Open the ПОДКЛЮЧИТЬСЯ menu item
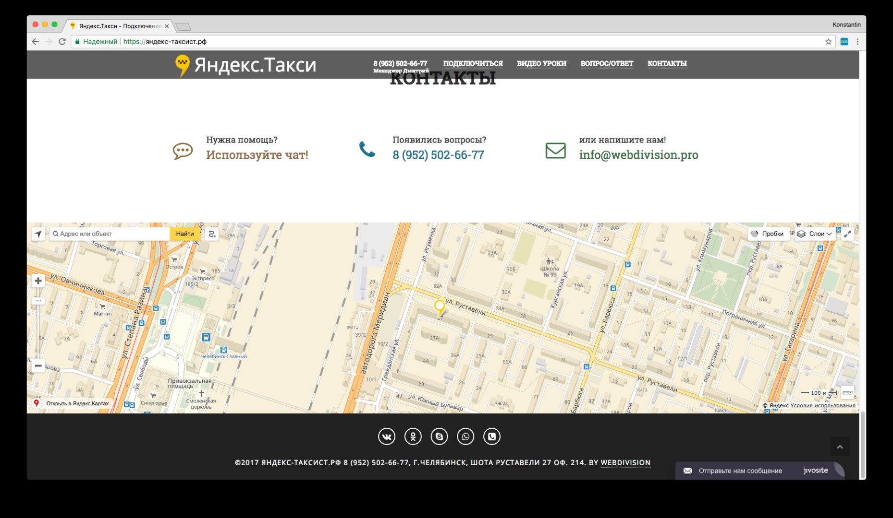 pyautogui.click(x=473, y=63)
